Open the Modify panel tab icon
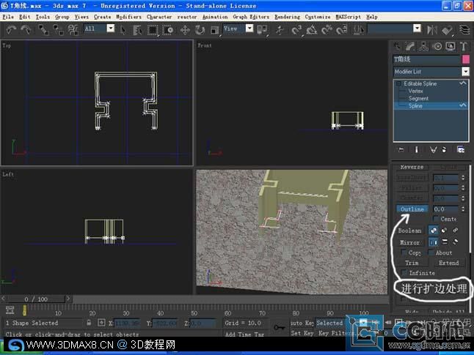 pyautogui.click(x=411, y=46)
